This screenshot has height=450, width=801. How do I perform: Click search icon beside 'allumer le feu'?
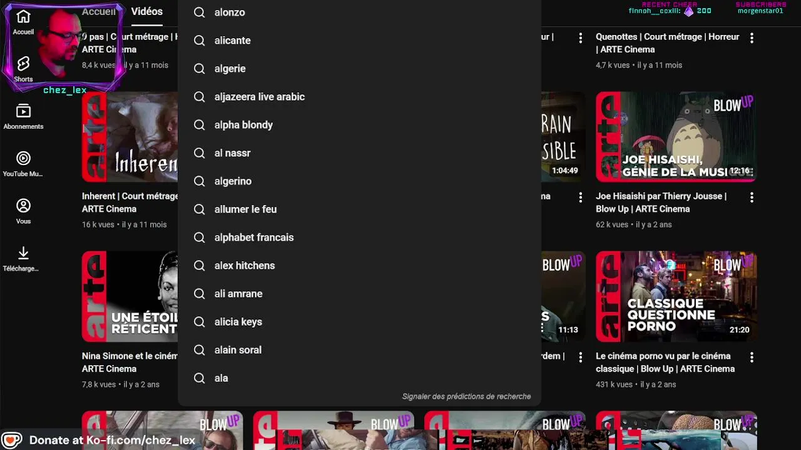tap(200, 209)
